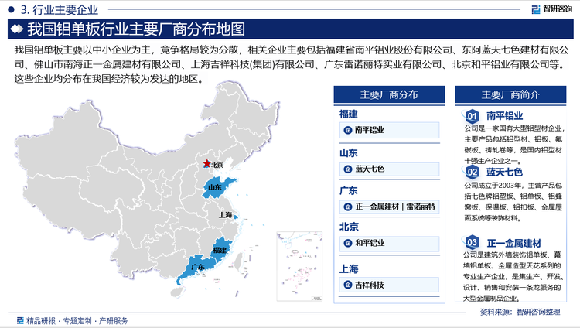Click the 福建 region heading
Image resolution: width=580 pixels, height=328 pixels.
(349, 114)
